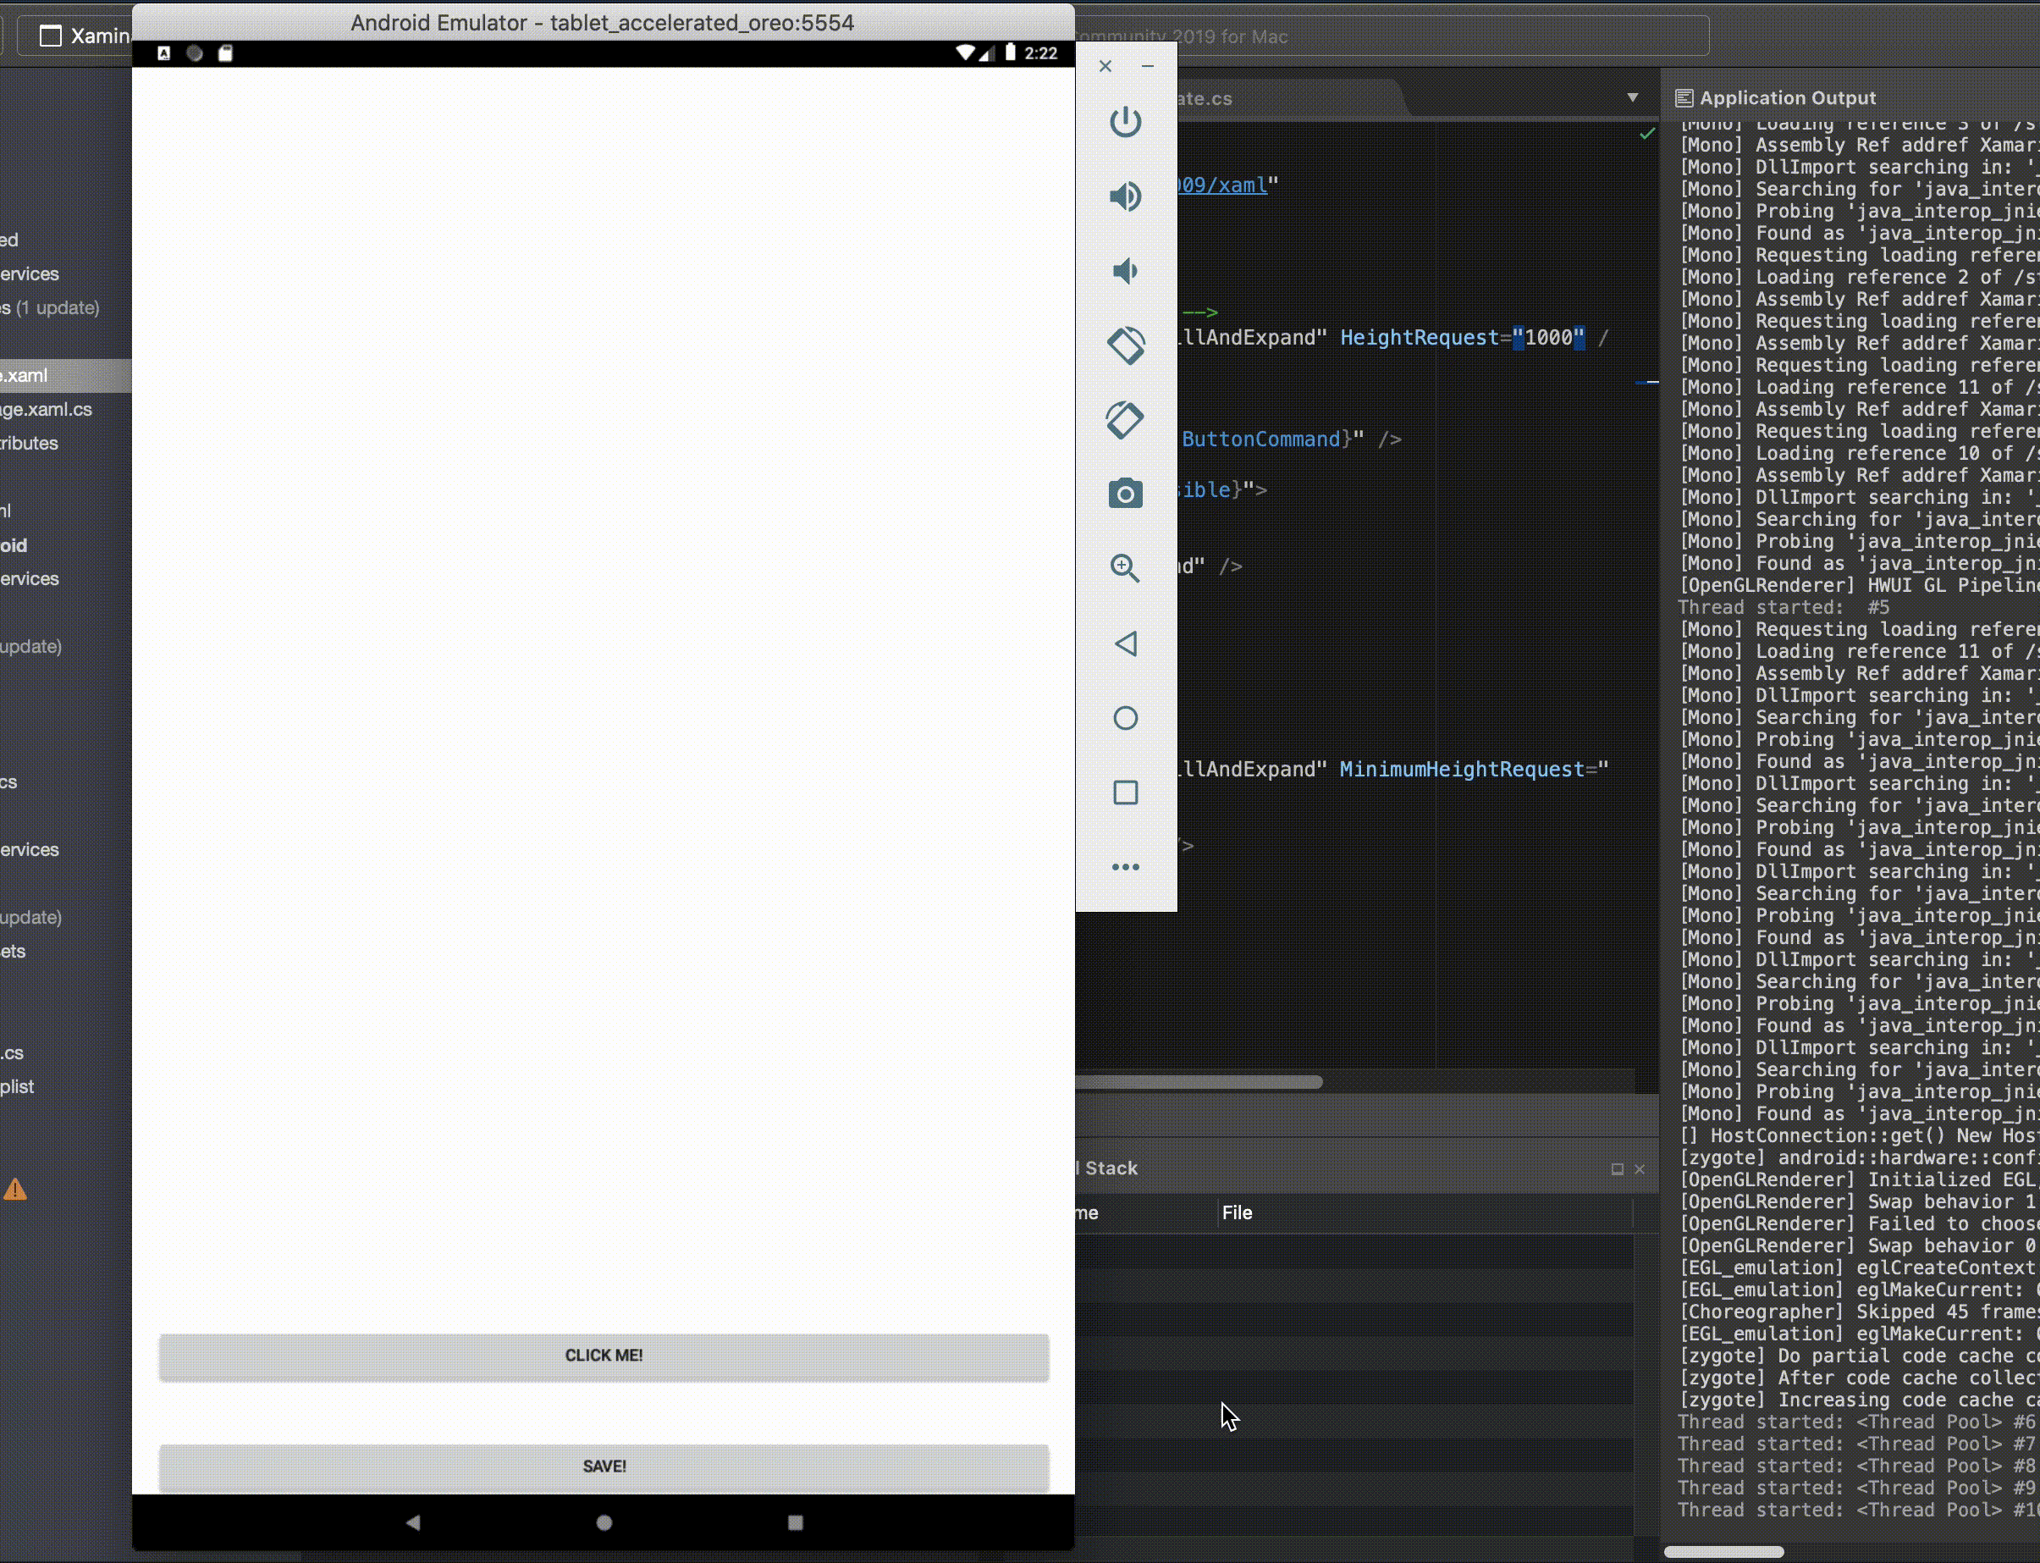Activate the emulator zoom magnifier icon
Screen dimensions: 2040x1563
(1126, 568)
